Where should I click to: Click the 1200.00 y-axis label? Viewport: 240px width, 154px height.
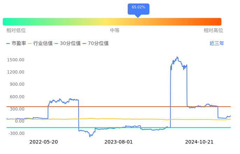pyautogui.click(x=15, y=72)
